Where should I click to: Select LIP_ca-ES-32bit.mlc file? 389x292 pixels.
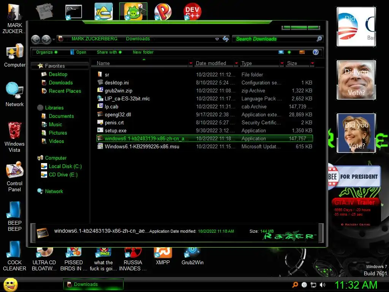[x=205, y=98]
